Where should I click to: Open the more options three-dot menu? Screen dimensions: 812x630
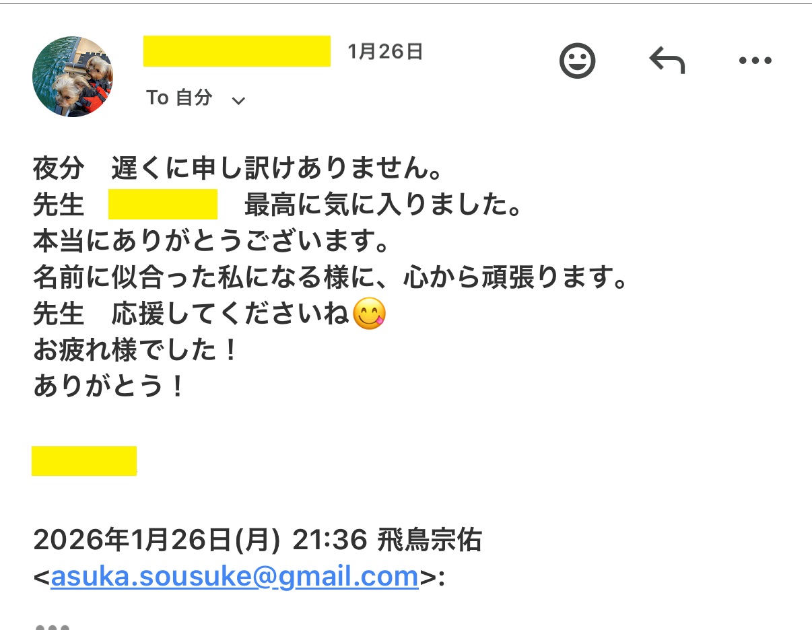pos(755,60)
